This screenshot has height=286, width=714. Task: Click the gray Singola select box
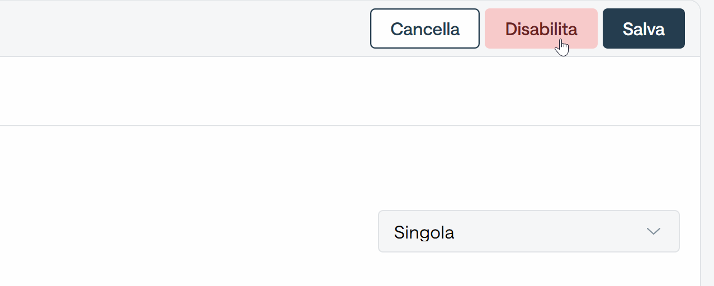click(529, 231)
